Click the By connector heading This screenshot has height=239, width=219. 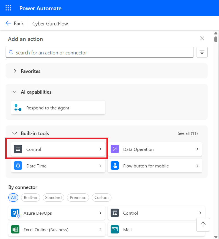(23, 187)
